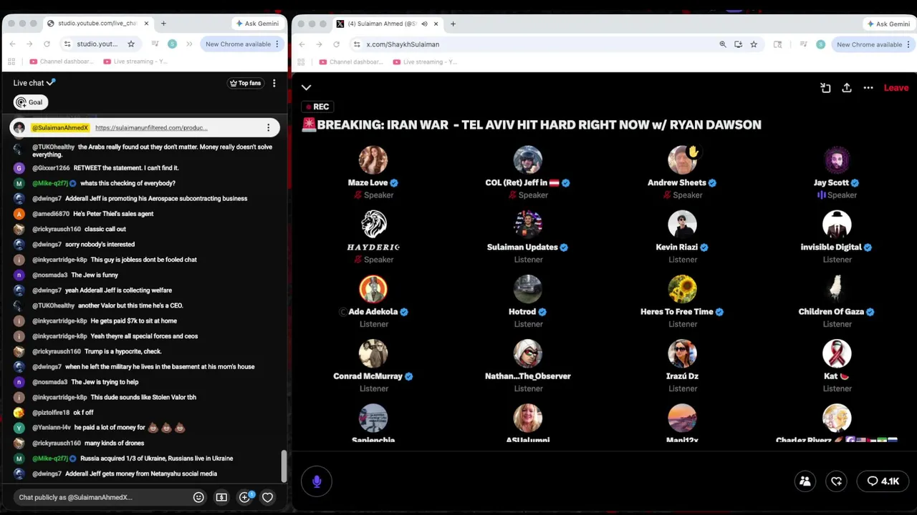Open Channel dashboard bookmark in left window
This screenshot has width=917, height=515.
[x=62, y=62]
